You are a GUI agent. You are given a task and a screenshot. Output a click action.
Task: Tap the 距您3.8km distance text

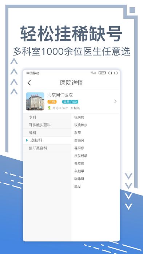(x=60, y=108)
